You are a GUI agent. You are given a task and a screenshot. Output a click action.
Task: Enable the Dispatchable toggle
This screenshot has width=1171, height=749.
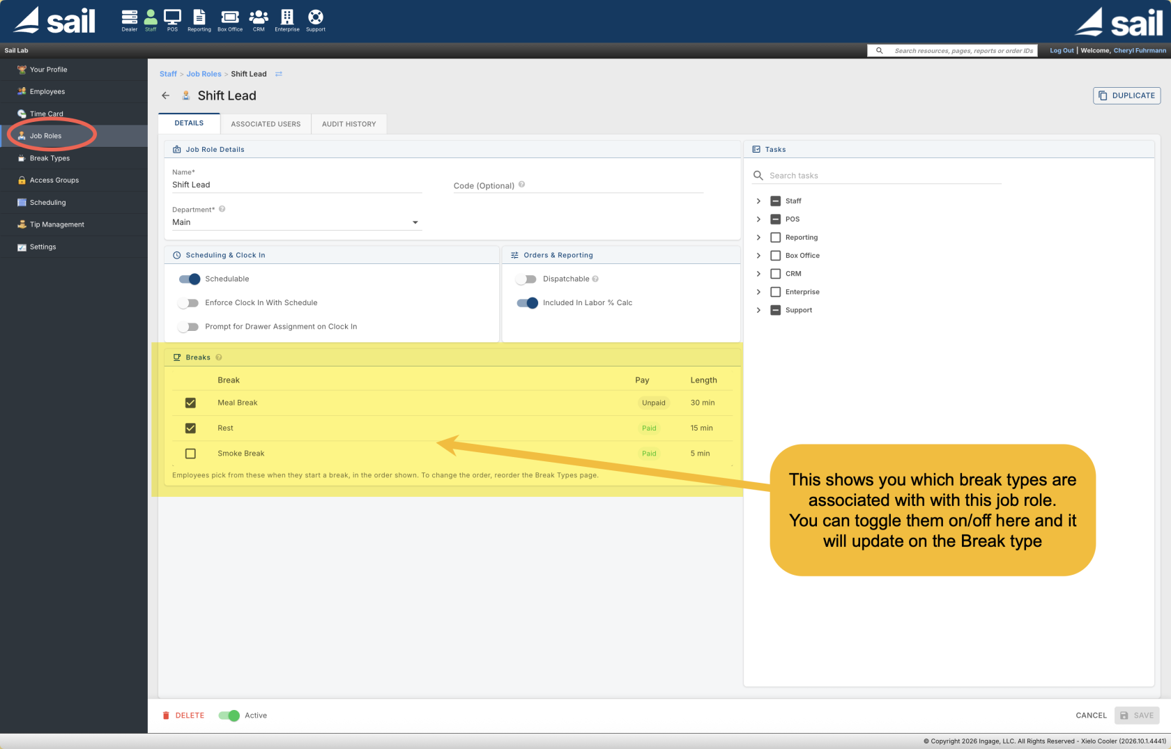(x=526, y=279)
